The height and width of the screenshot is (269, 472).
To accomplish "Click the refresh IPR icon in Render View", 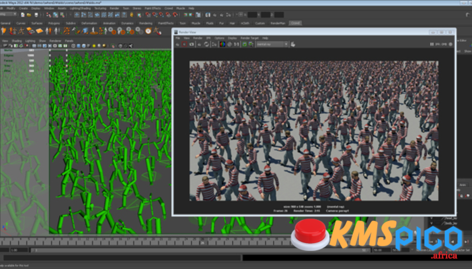I will [206, 44].
